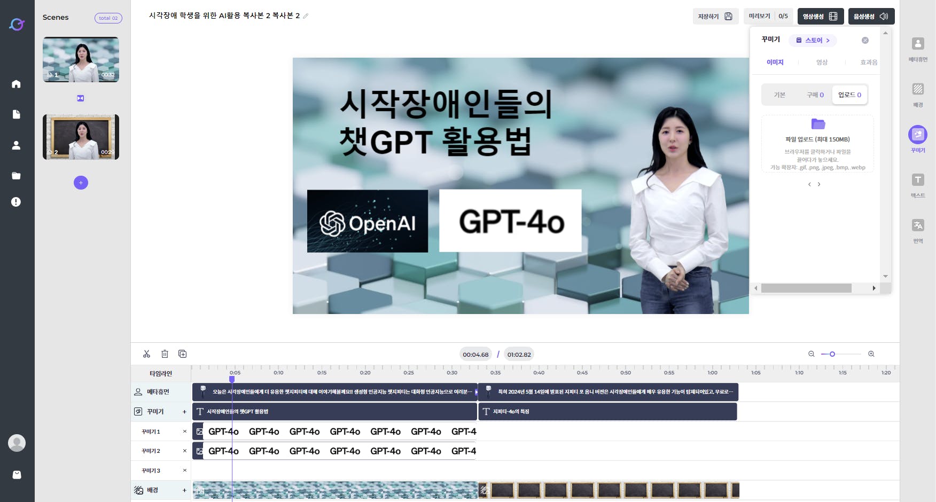Image resolution: width=936 pixels, height=502 pixels.
Task: Click the folder upload icon
Action: [x=818, y=124]
